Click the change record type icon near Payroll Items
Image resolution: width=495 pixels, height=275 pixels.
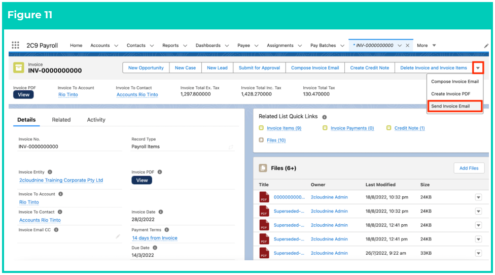click(231, 147)
